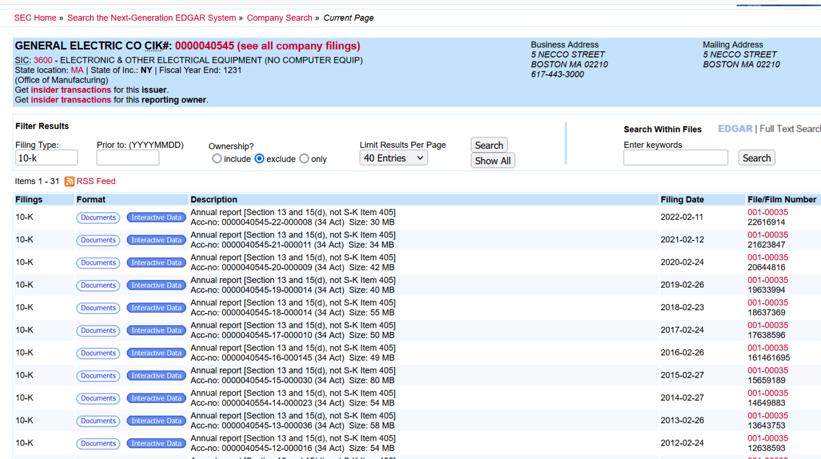Viewport: 821px width, 459px height.
Task: Click inside the Filing Type field
Action: tap(46, 157)
